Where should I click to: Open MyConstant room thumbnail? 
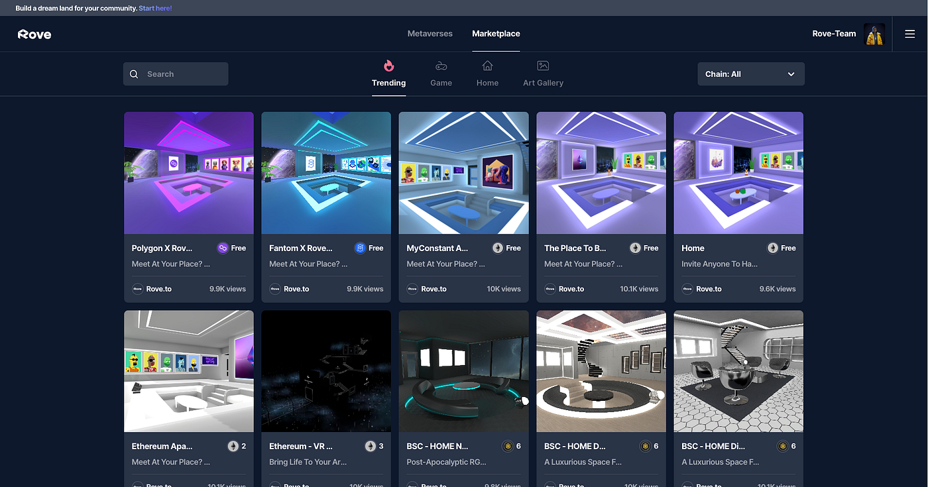(x=464, y=173)
